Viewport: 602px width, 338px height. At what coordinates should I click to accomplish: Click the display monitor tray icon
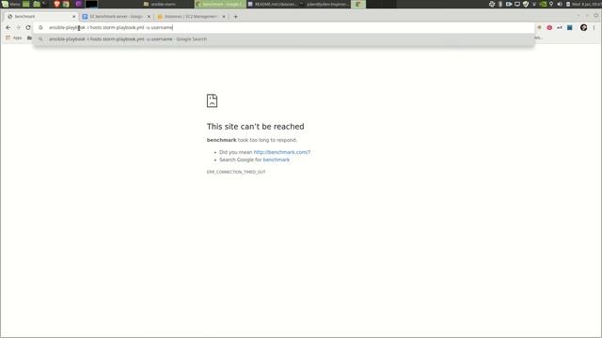pyautogui.click(x=517, y=4)
